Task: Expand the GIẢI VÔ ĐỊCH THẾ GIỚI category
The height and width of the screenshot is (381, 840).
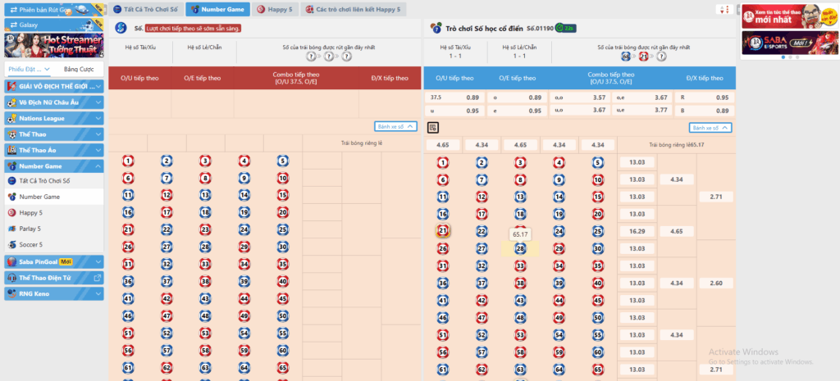Action: click(x=54, y=85)
